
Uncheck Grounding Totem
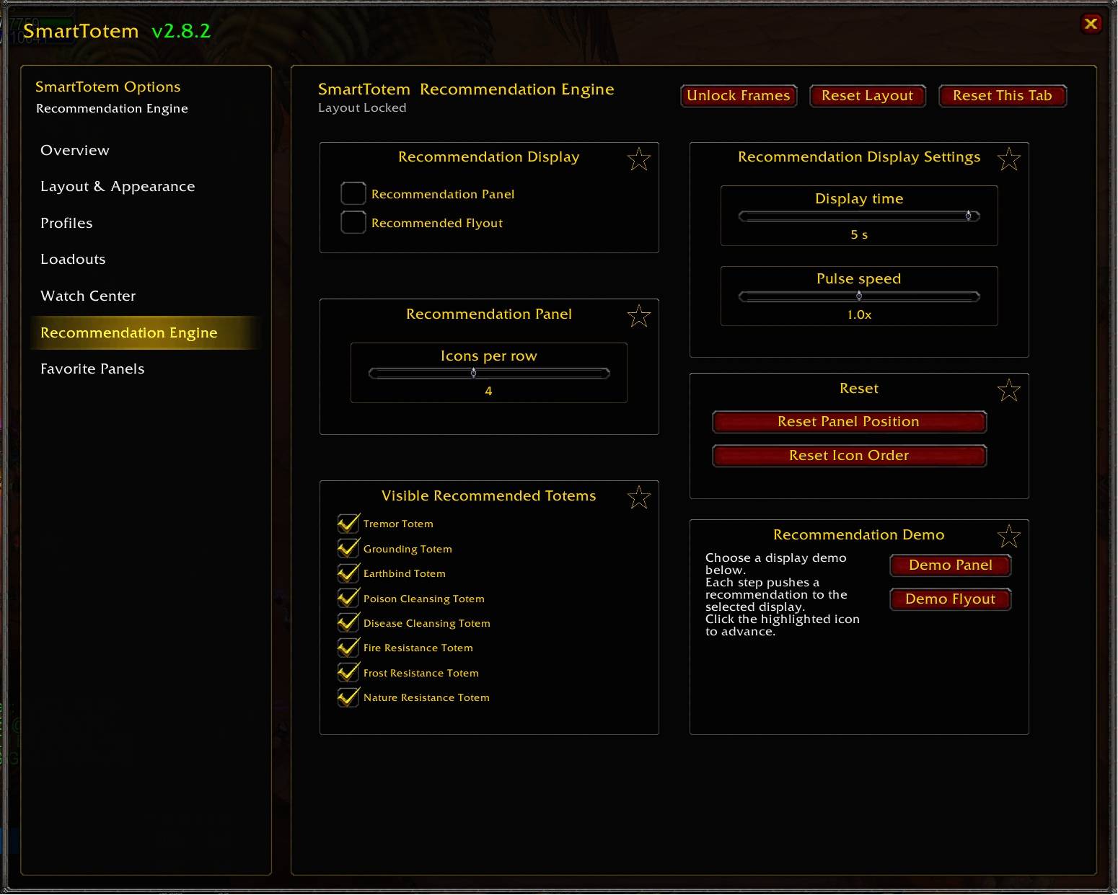[x=348, y=549]
